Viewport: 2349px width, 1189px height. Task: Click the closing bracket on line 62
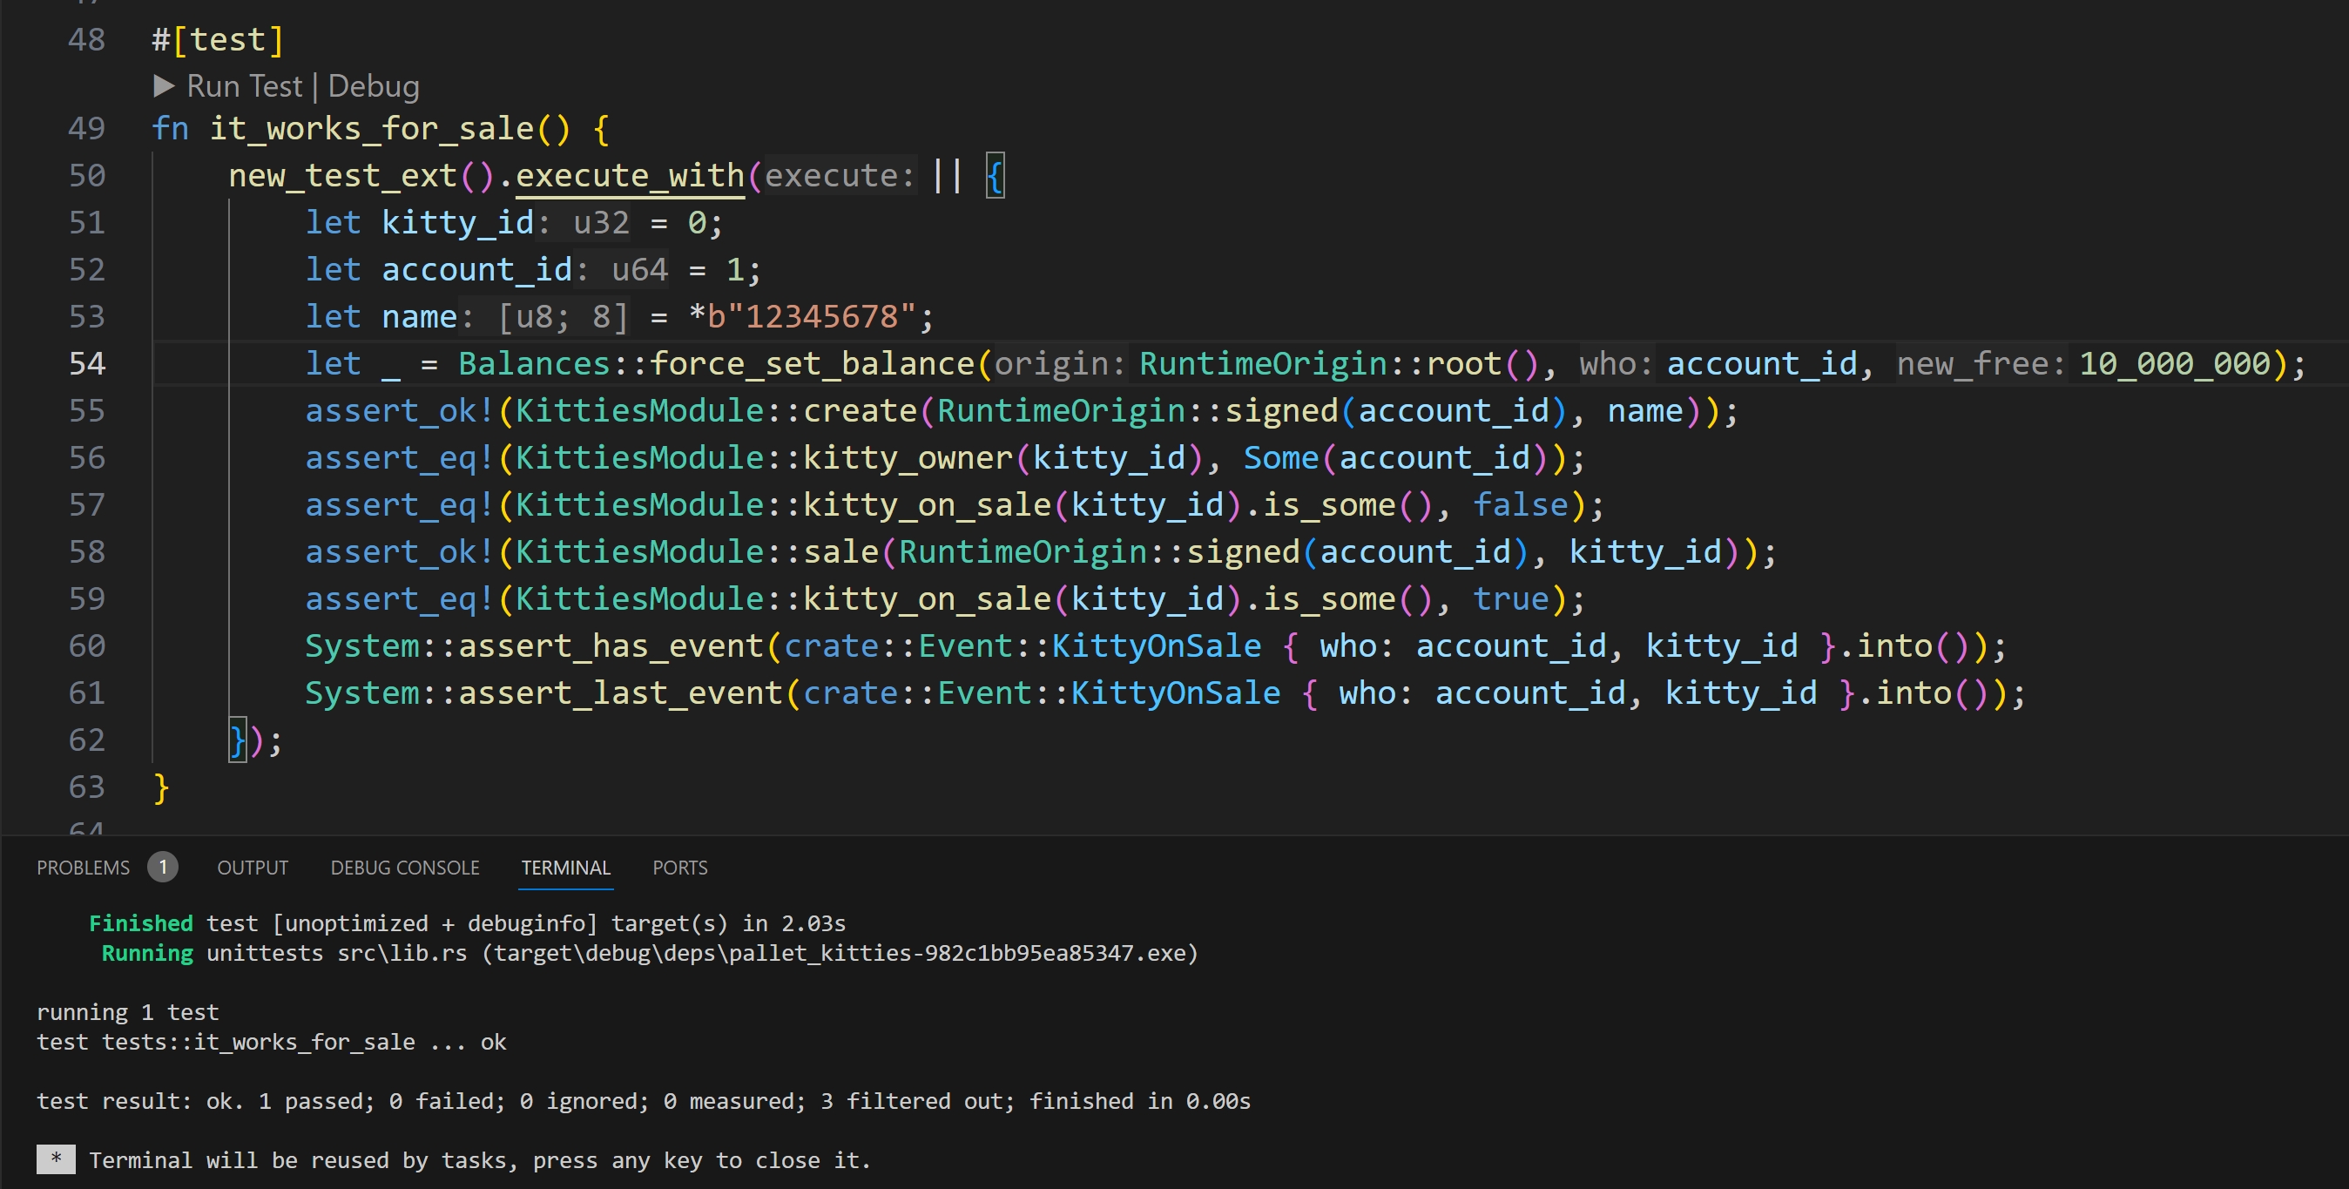[x=237, y=740]
